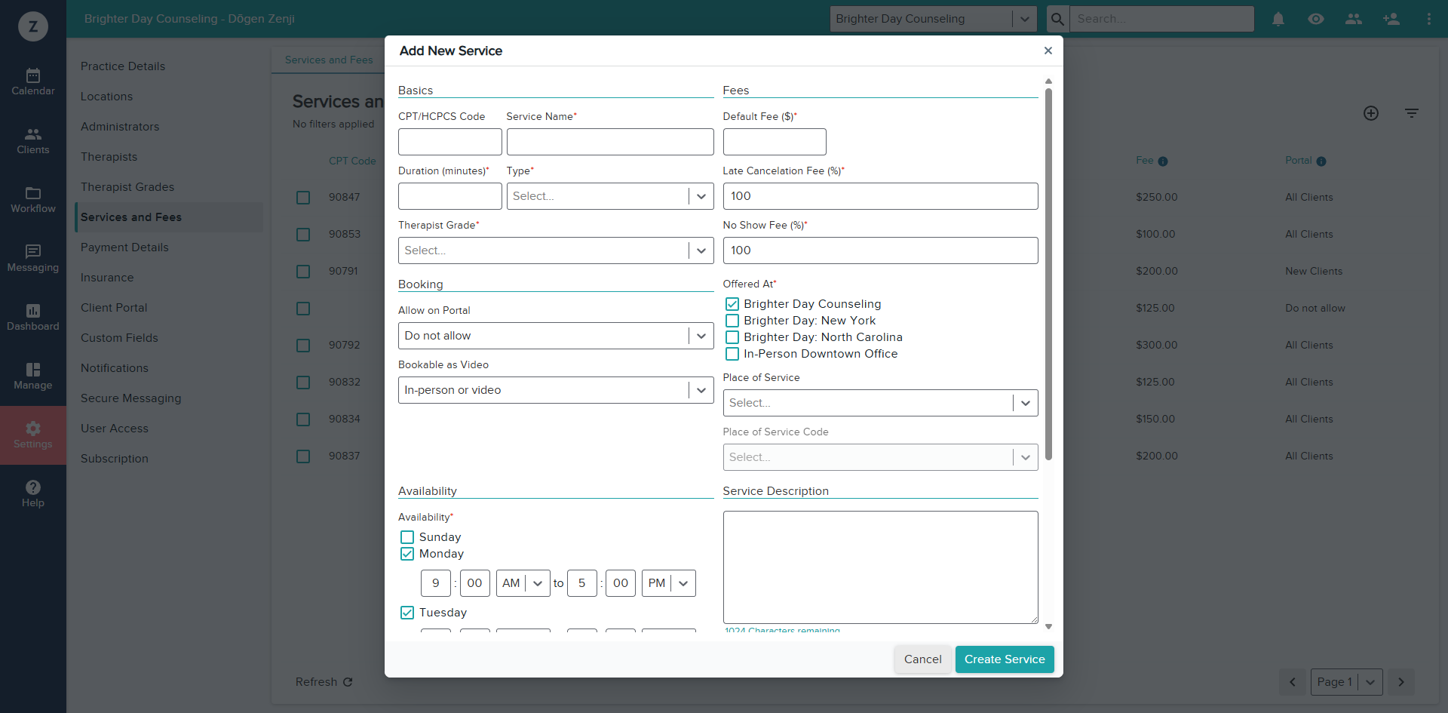Click the Fee column info icon

pyautogui.click(x=1163, y=161)
